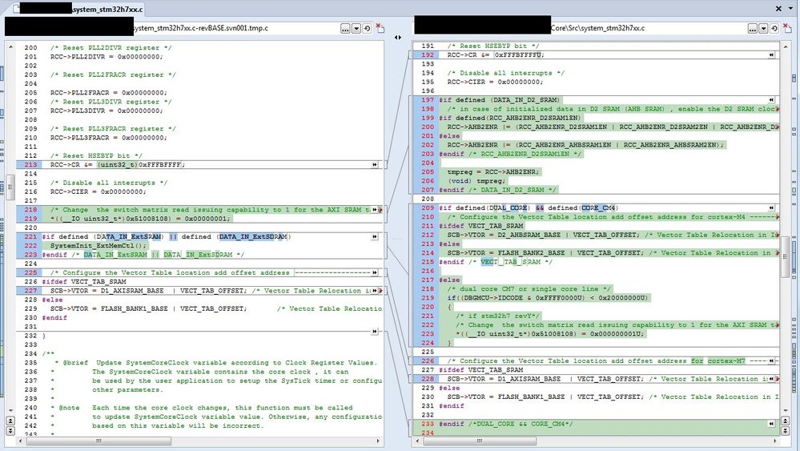Open left file browse button (…)
This screenshot has height=451, width=800.
point(345,29)
